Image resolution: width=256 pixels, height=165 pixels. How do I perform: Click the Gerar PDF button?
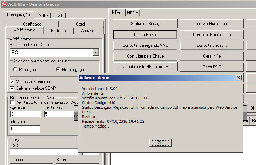pyautogui.click(x=212, y=67)
